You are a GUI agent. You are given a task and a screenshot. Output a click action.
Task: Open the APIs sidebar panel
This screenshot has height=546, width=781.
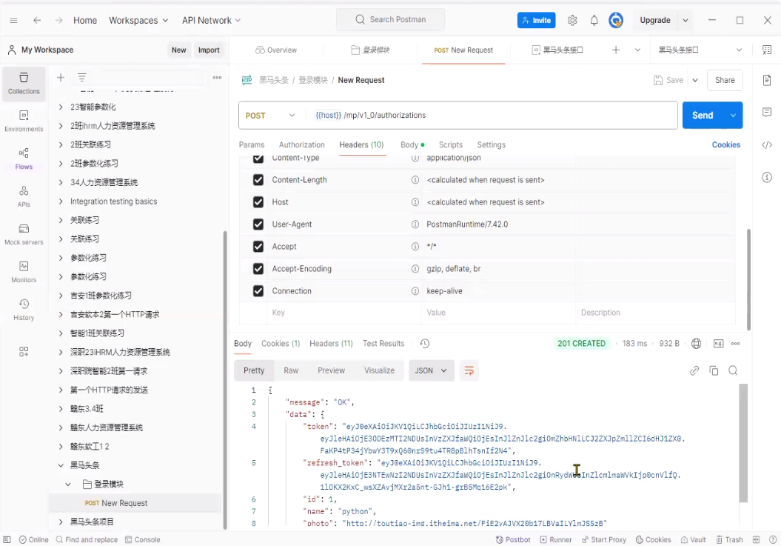(x=24, y=197)
